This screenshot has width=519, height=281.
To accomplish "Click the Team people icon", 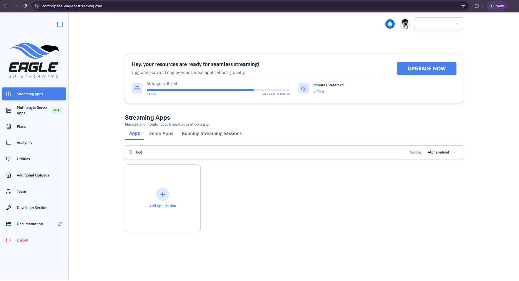I will [x=9, y=191].
